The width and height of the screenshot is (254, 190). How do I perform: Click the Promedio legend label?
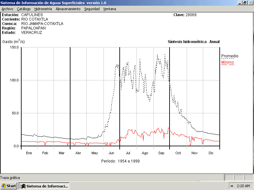tap(230, 56)
